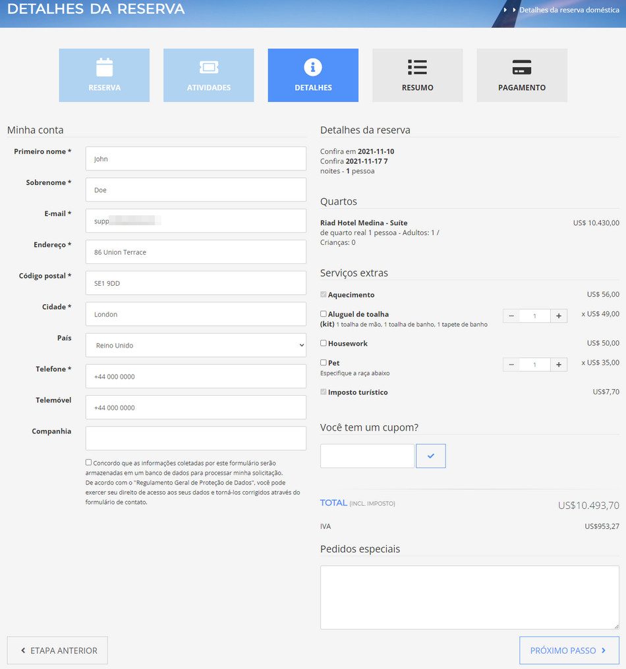Decrease Aluguel de toalha quantity with minus
The image size is (626, 669).
(x=511, y=316)
